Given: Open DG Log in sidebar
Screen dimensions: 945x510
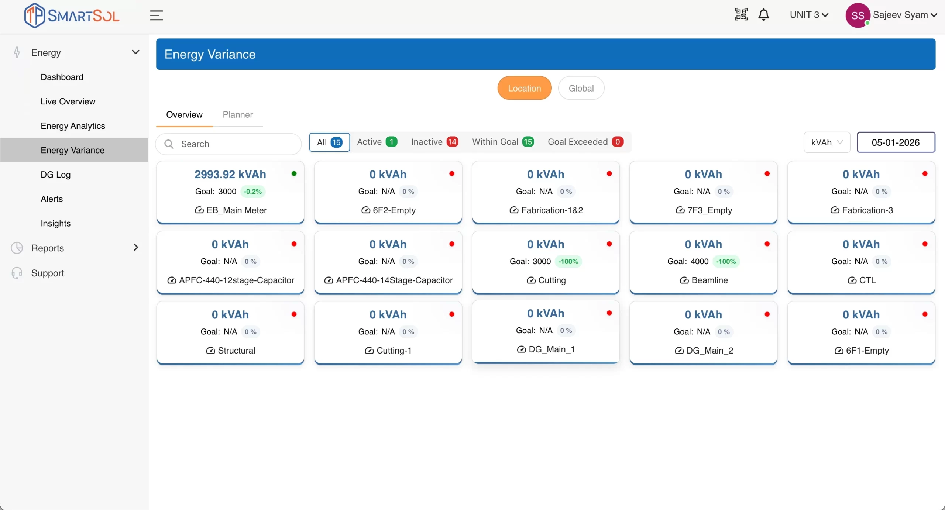Looking at the screenshot, I should [x=55, y=175].
